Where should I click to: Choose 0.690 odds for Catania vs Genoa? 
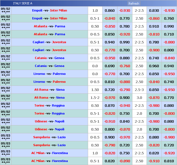[110, 66]
